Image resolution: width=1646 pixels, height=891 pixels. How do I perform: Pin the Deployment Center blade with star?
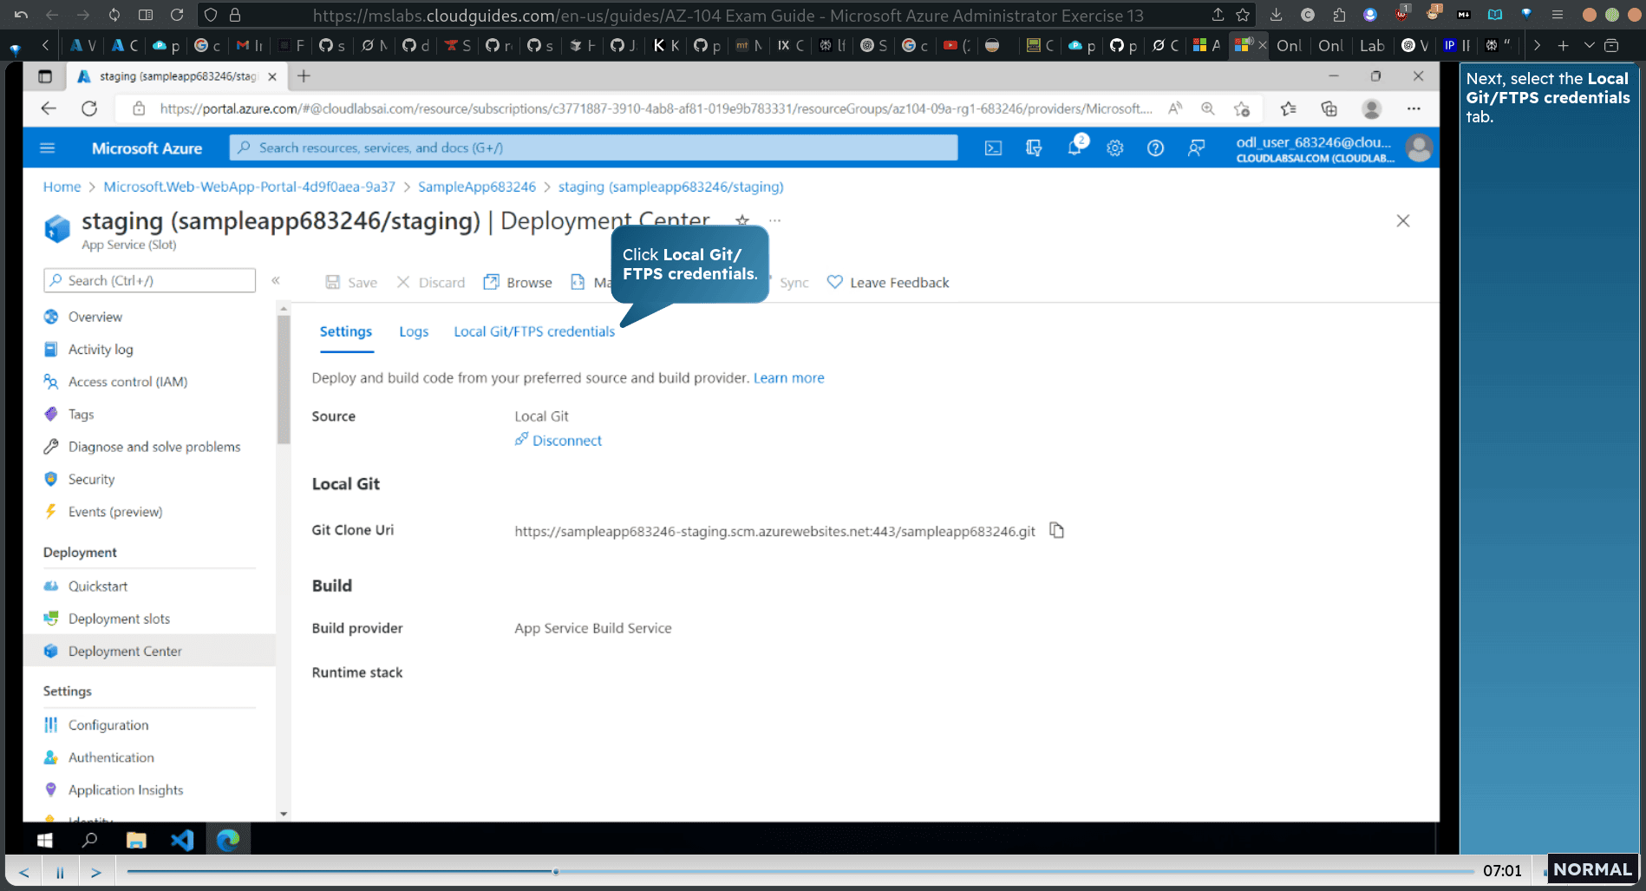coord(742,220)
